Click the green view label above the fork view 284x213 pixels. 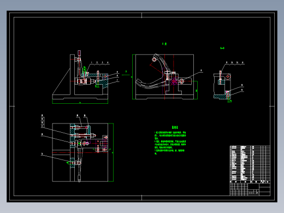click(x=164, y=44)
